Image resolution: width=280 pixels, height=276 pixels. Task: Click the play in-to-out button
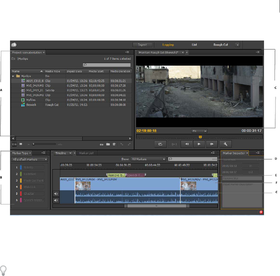point(174,144)
